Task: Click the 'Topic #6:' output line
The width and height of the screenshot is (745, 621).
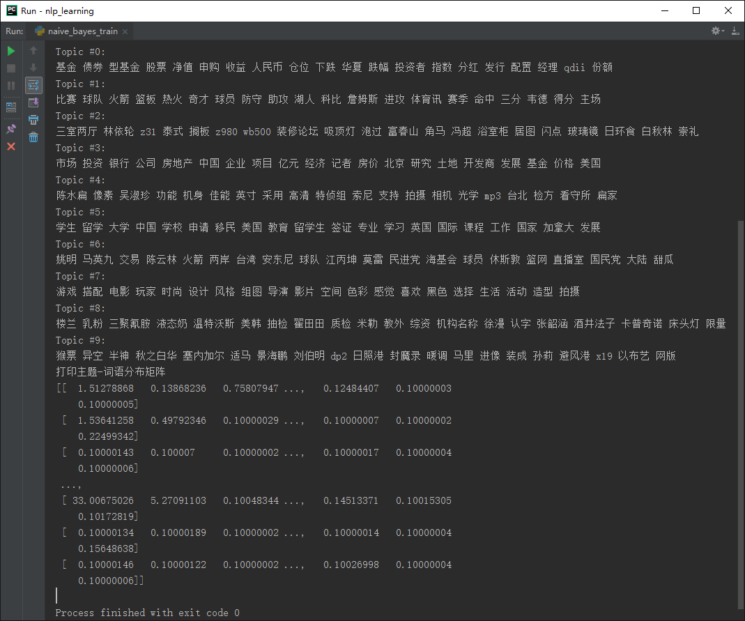Action: coord(80,244)
